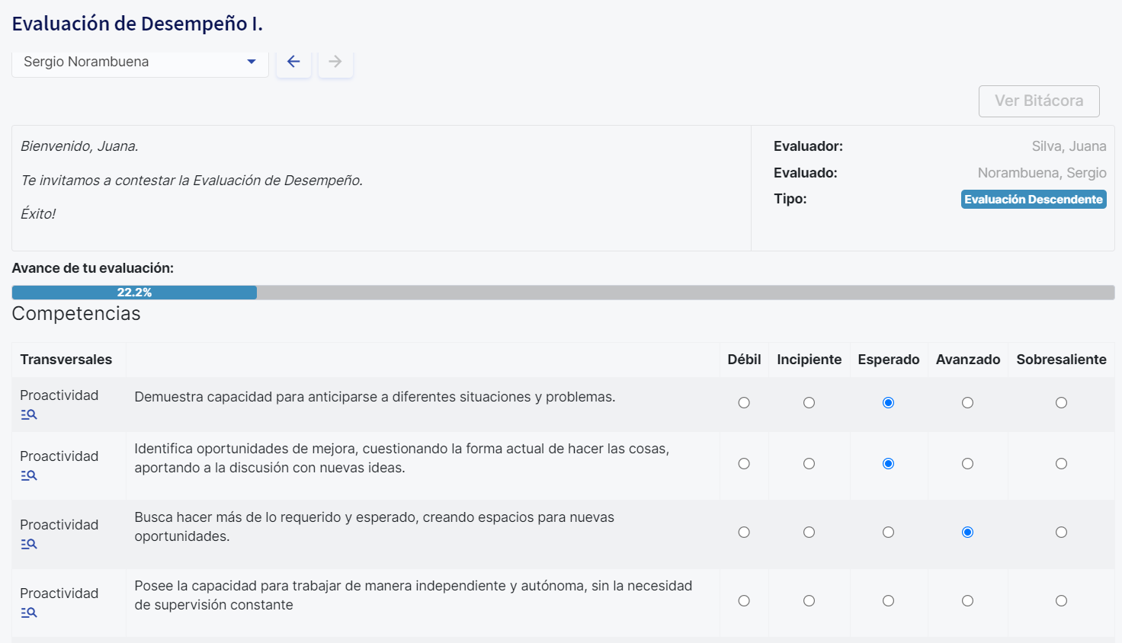
Task: Click the Evaluación Descendente badge
Action: [x=1034, y=200]
